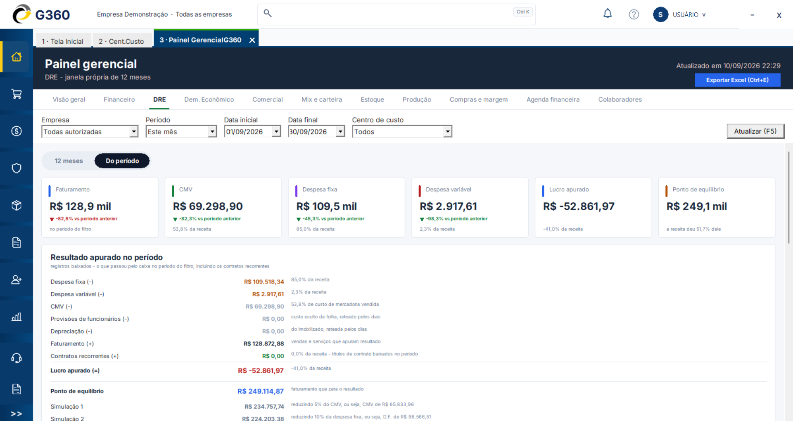Open the Período dropdown
The image size is (793, 421).
coord(212,132)
